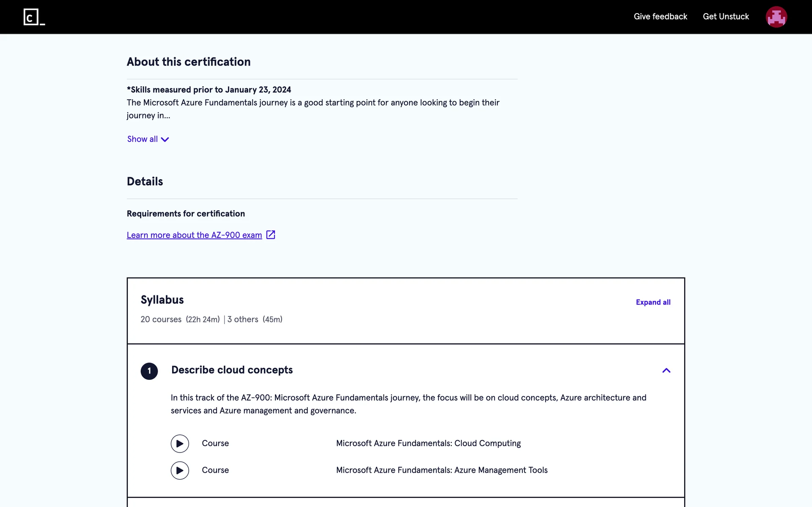Screen dimensions: 812x507
Task: Click play icon for Azure Management Tools course
Action: point(180,470)
